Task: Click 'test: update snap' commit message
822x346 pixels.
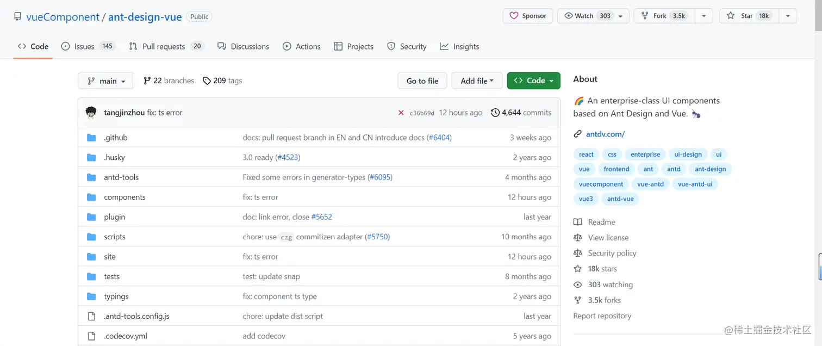Action: click(x=271, y=276)
